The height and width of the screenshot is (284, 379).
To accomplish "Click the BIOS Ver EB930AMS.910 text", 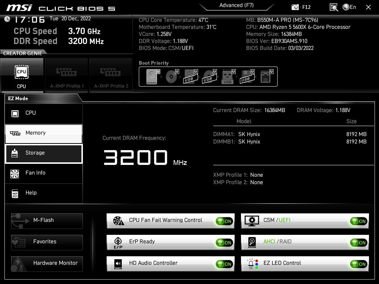I will pyautogui.click(x=277, y=41).
